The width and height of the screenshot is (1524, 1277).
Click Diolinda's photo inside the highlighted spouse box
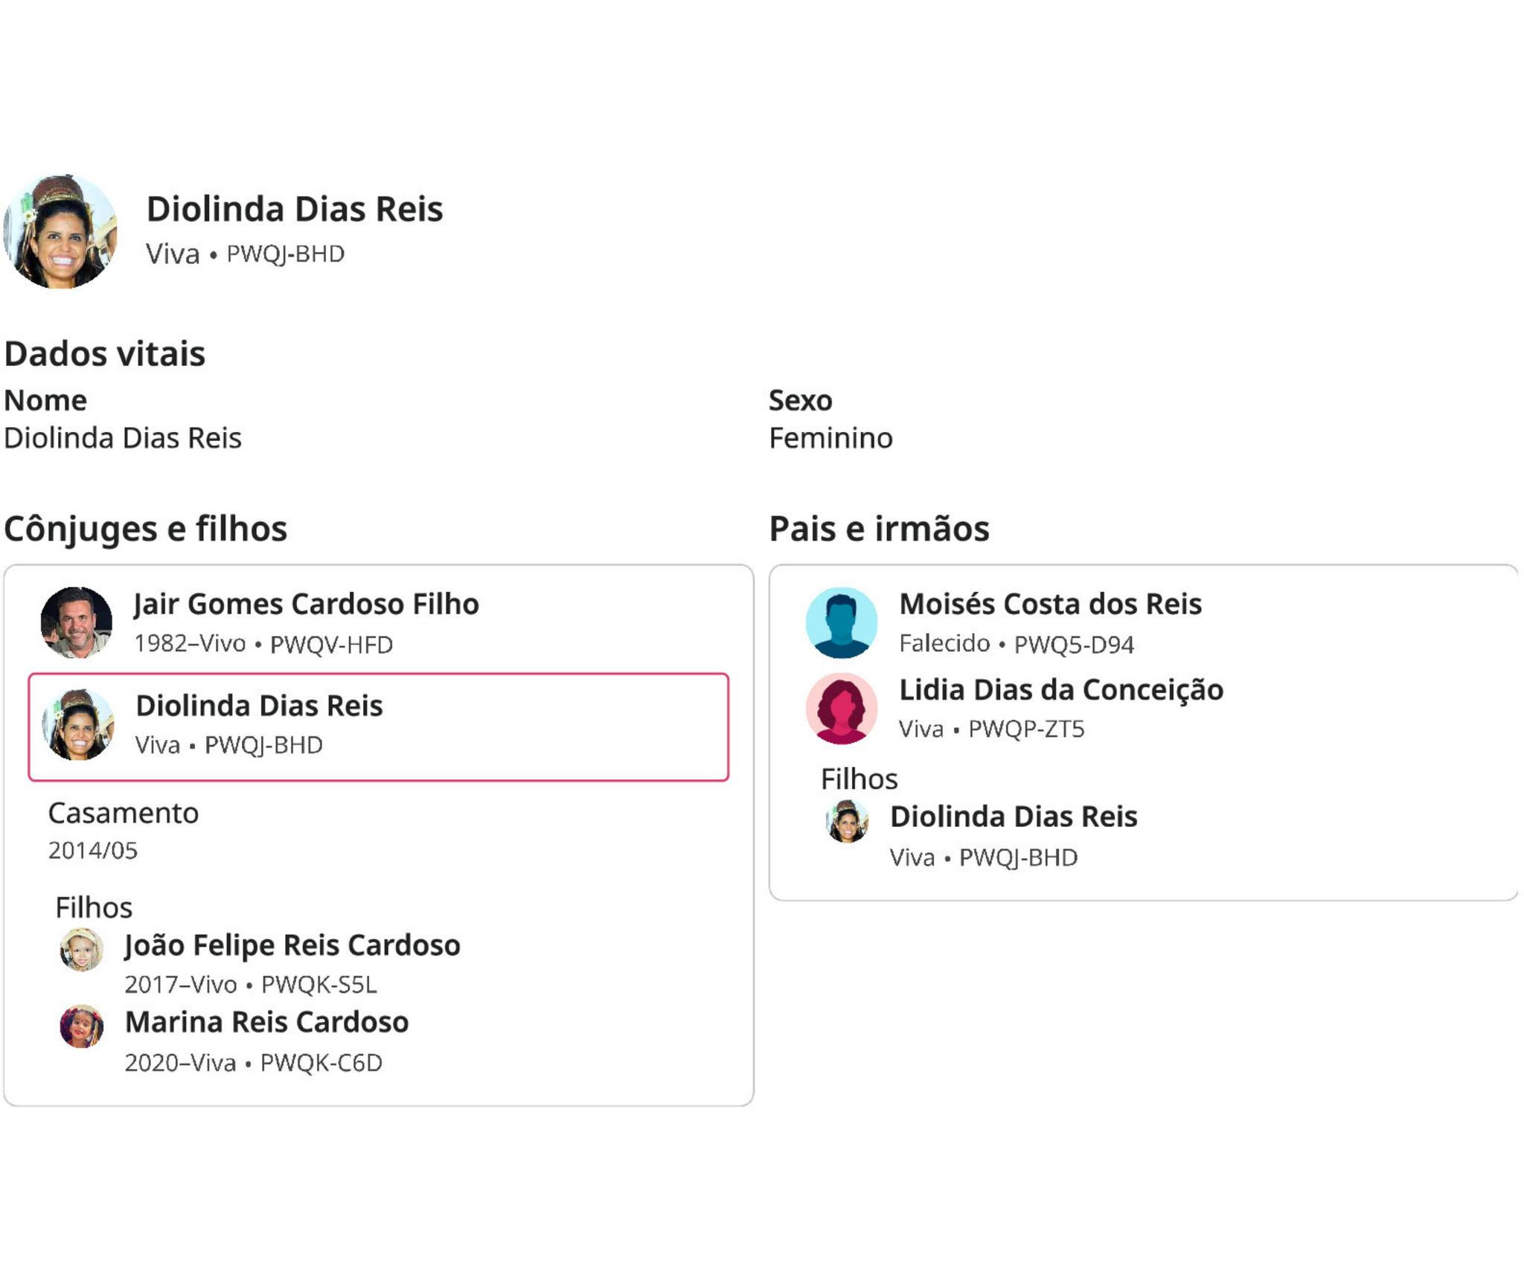78,724
